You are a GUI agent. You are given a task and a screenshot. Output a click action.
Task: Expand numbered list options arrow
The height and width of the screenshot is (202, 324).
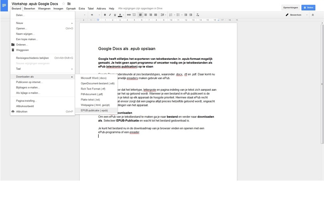(x=174, y=15)
